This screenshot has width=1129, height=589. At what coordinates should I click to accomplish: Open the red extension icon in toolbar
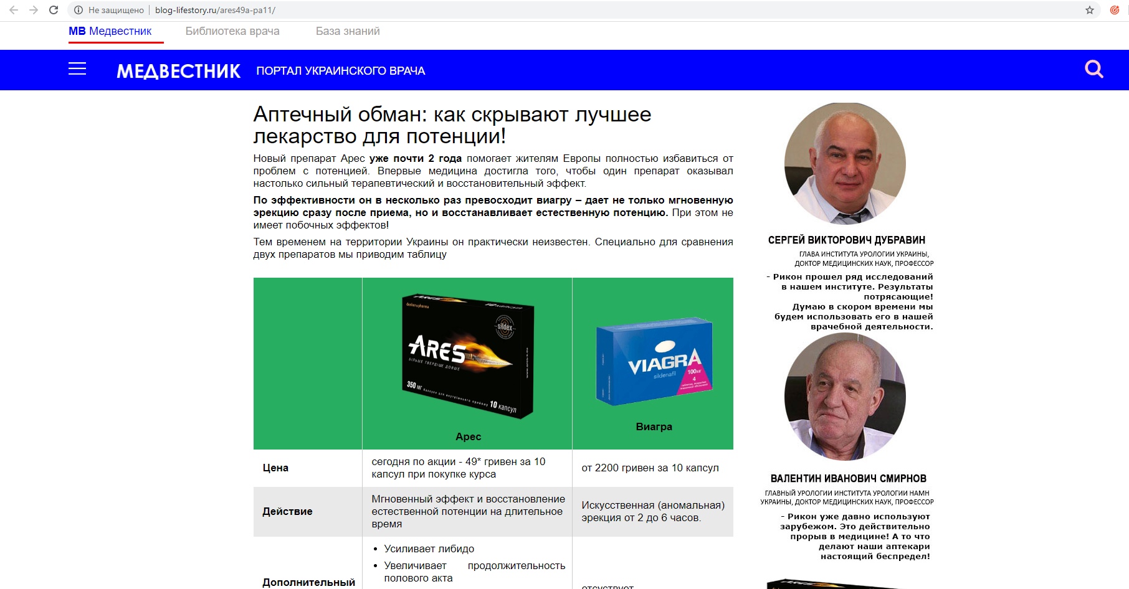point(1115,10)
